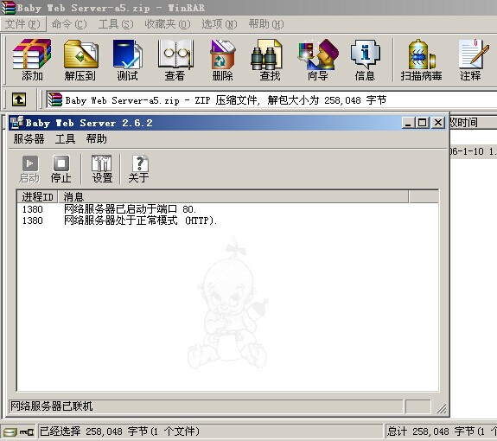
Task: Open the 选项(N) menu in WinRAR
Action: pos(219,24)
